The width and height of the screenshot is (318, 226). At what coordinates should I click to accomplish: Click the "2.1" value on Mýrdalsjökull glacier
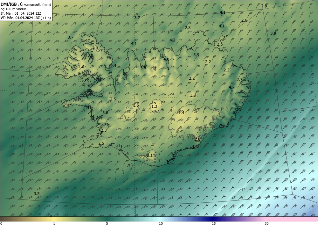pos(150,156)
